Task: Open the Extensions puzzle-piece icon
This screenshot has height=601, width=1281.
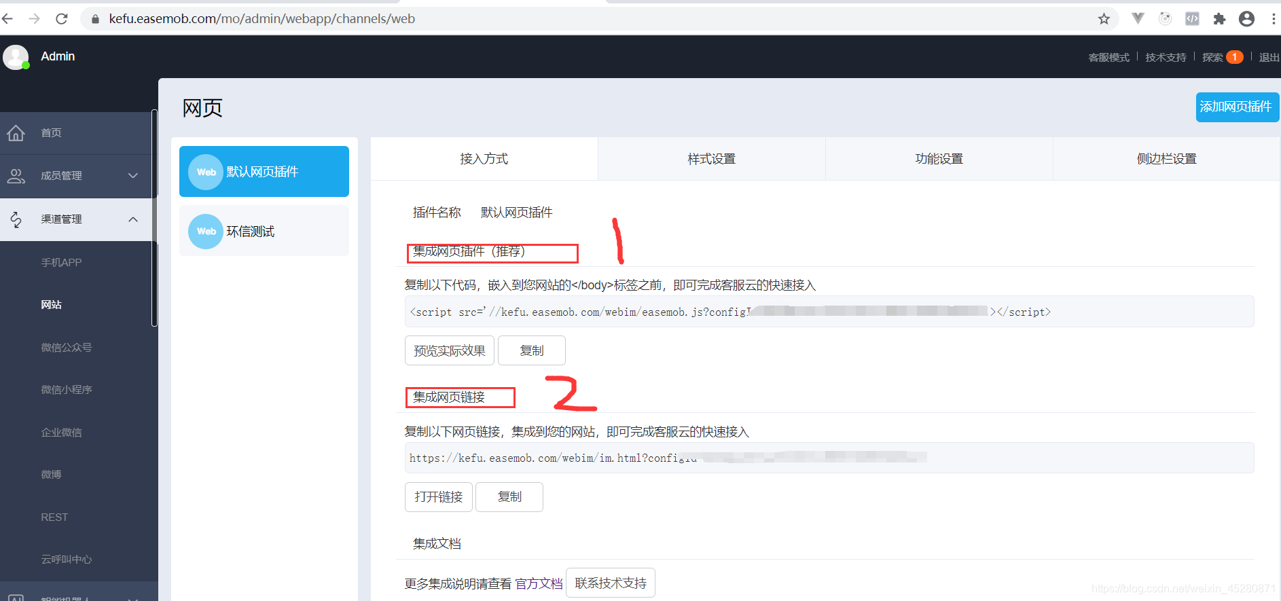Action: (1219, 18)
